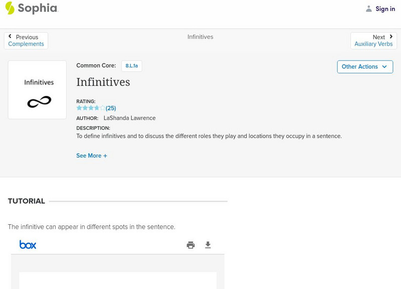Open the Box homepage via its logo
The width and height of the screenshot is (401, 289).
click(28, 245)
